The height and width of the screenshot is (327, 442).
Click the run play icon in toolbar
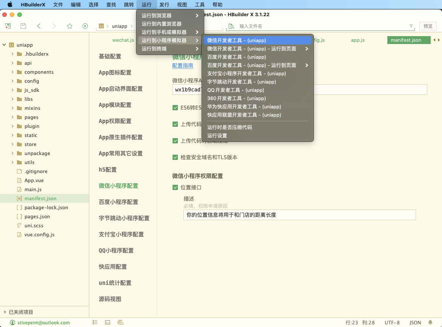click(x=85, y=26)
